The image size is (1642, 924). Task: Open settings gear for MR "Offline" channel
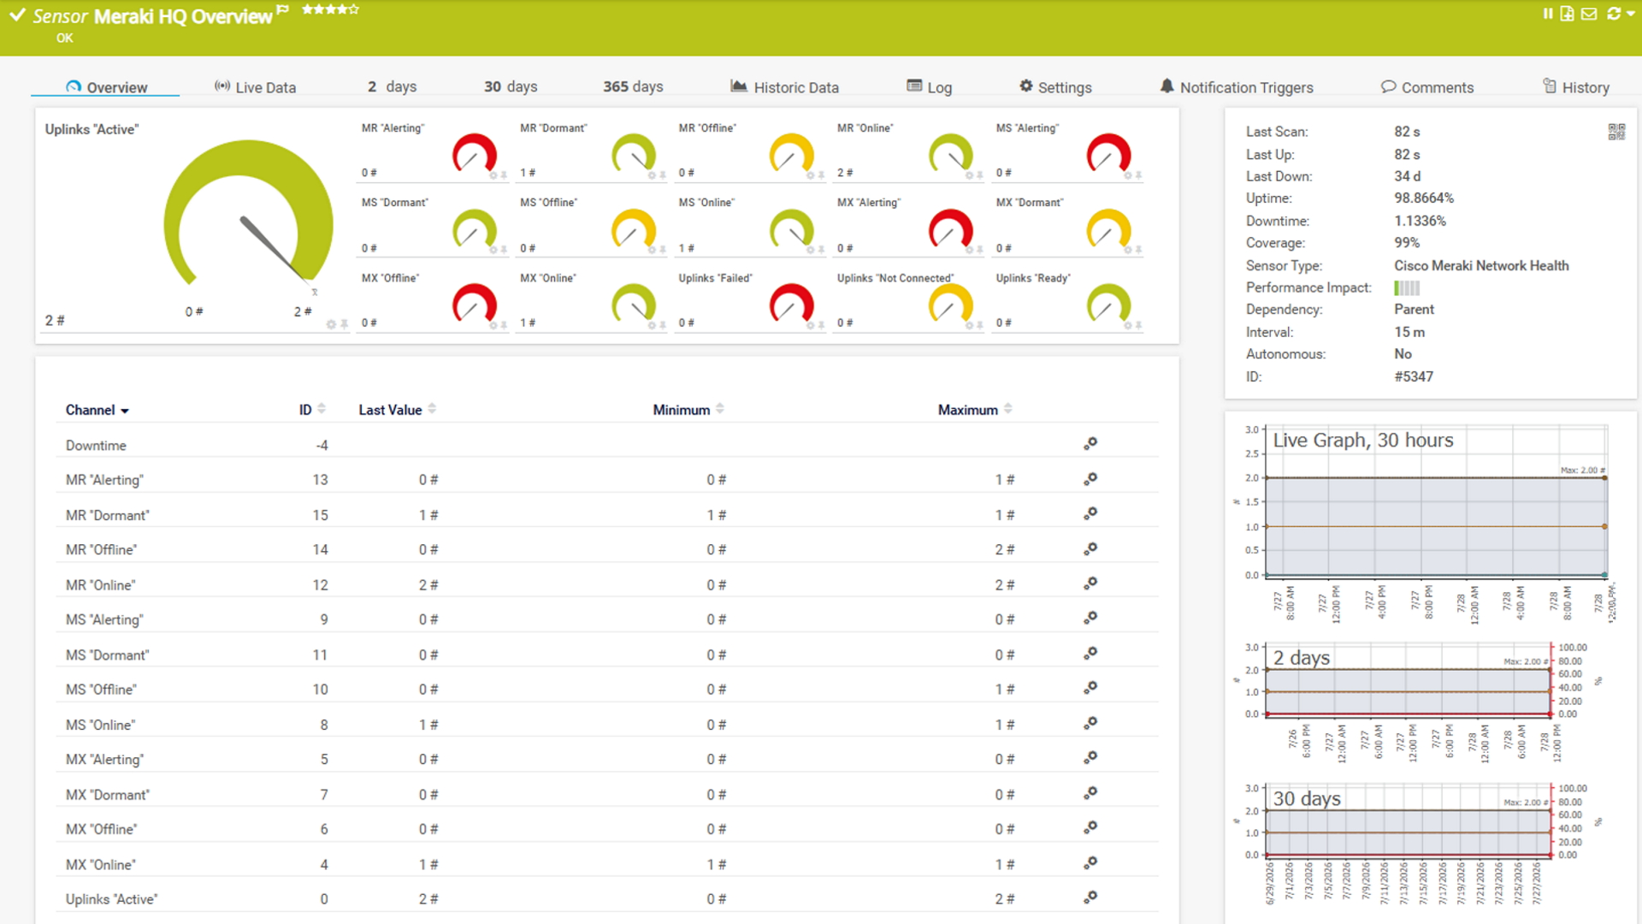coord(1090,548)
